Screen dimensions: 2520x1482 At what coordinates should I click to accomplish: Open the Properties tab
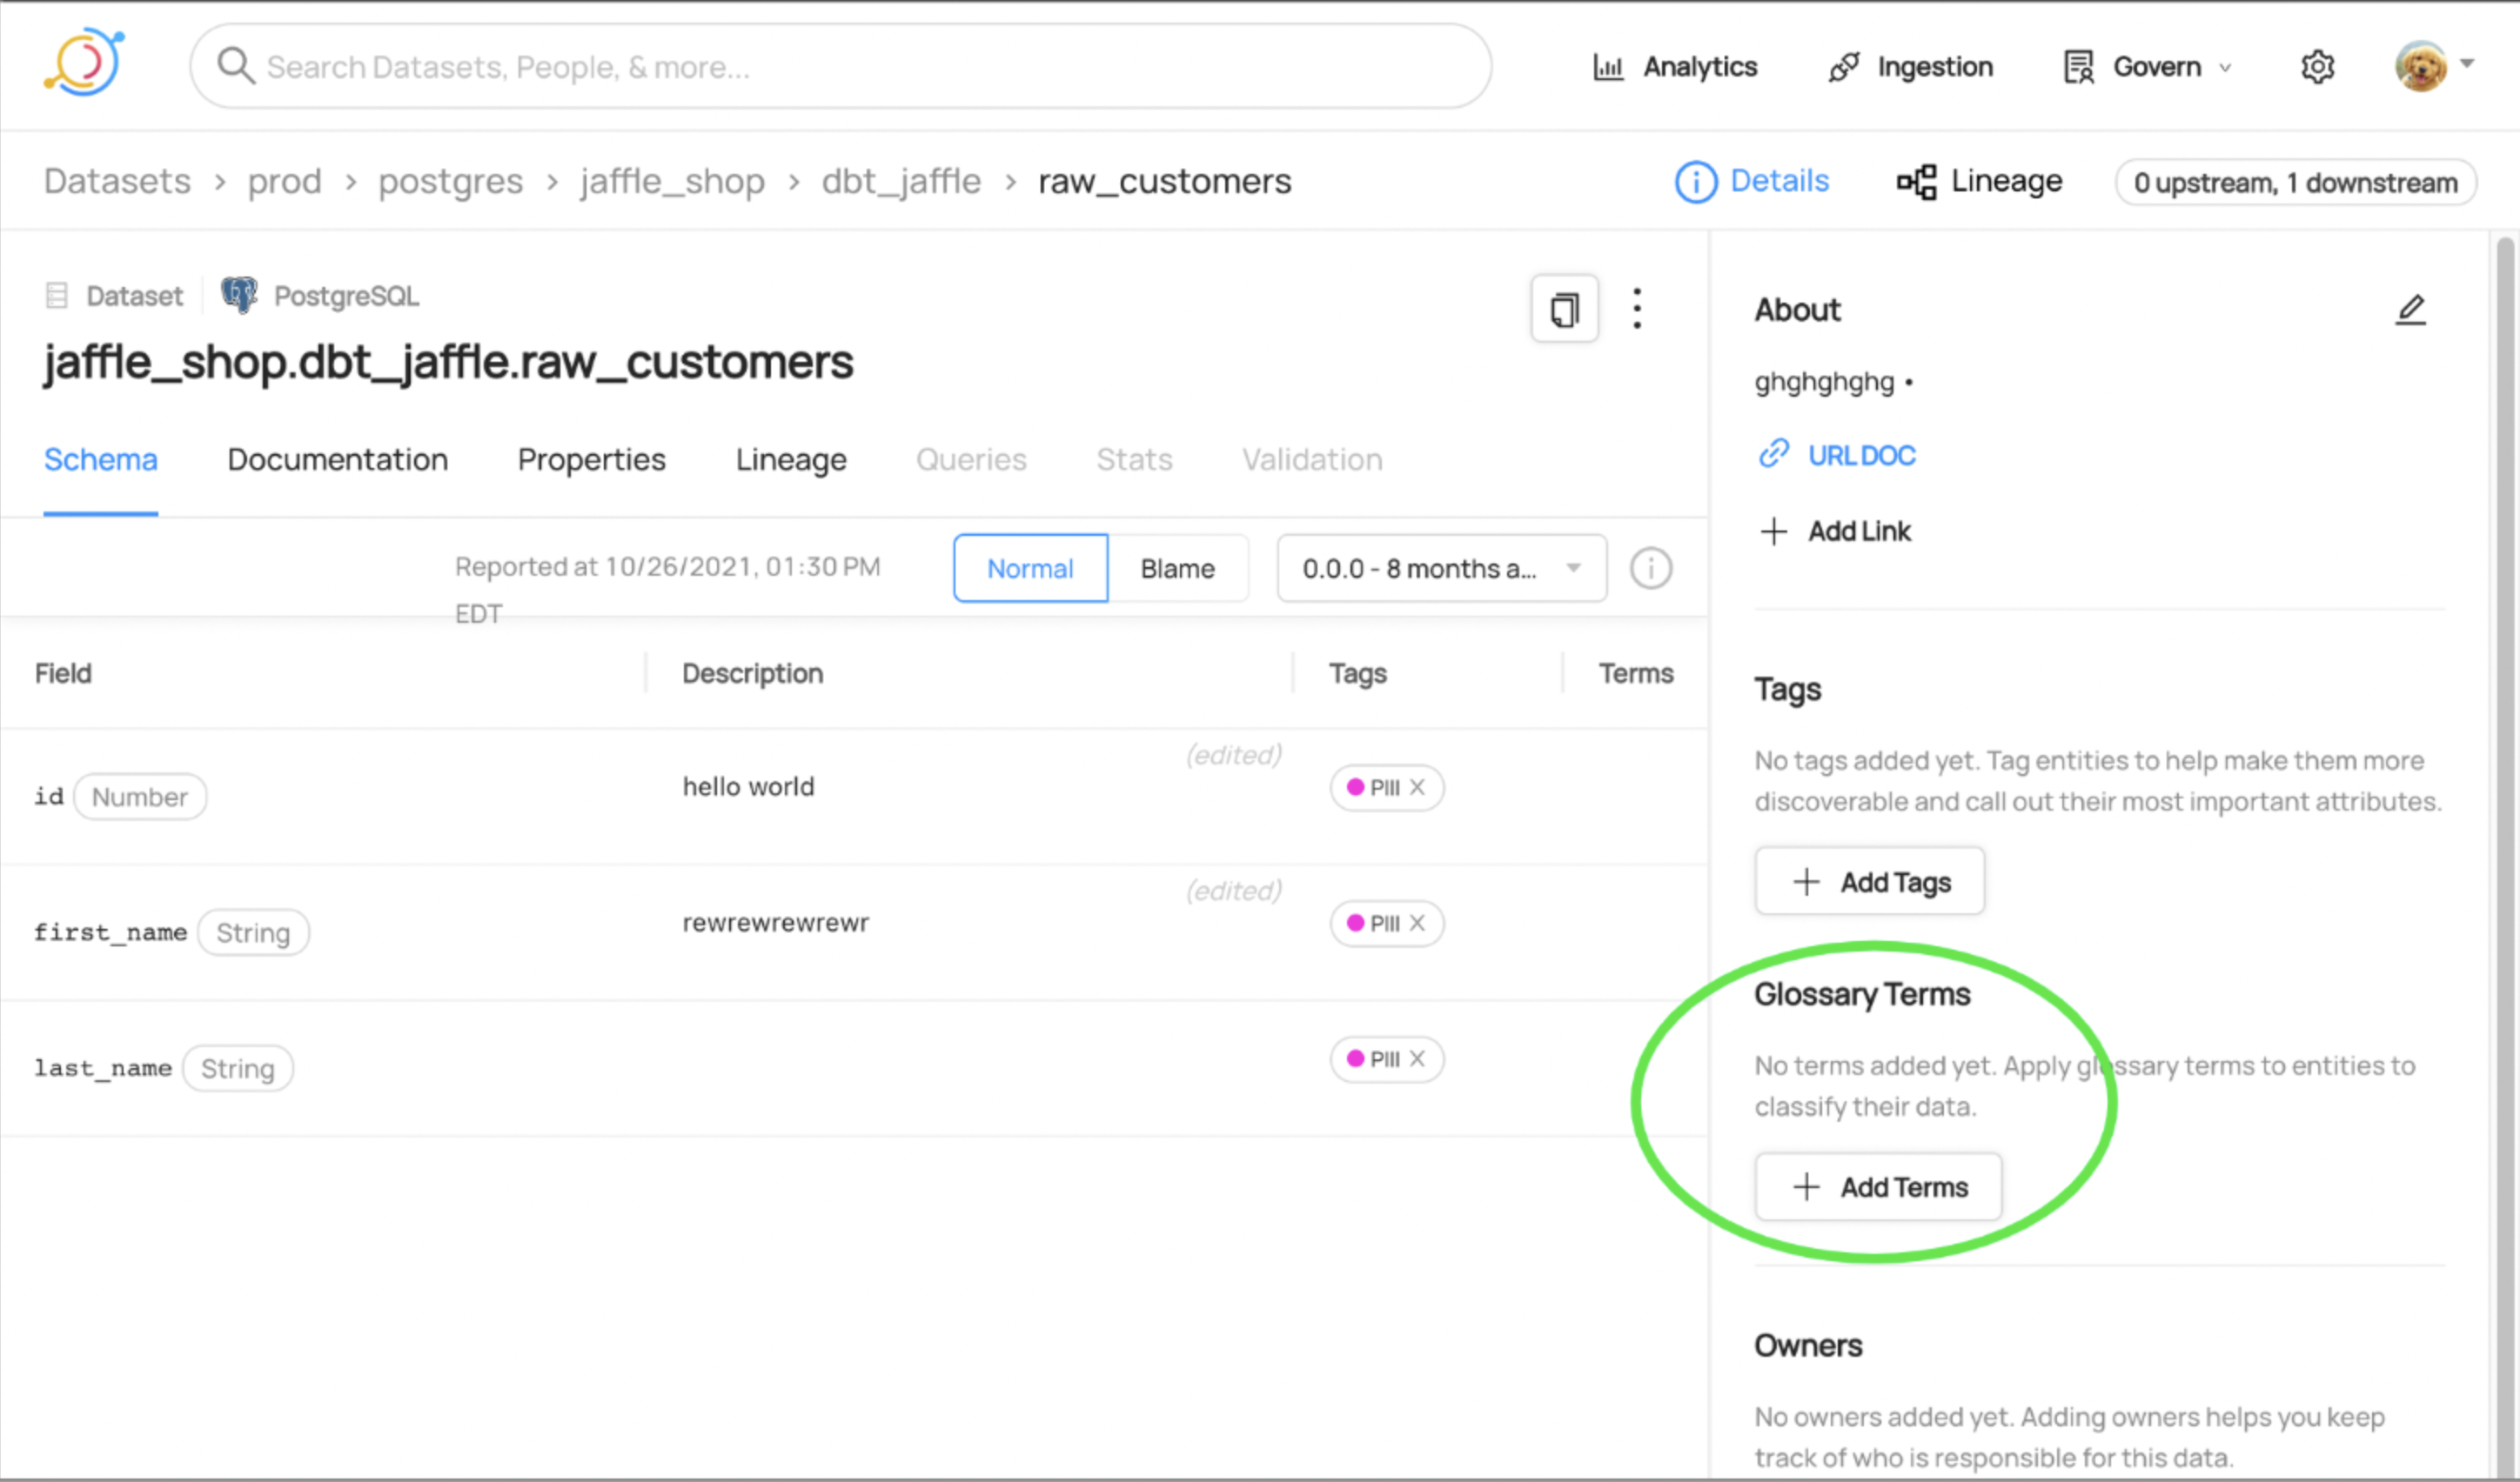(x=591, y=460)
